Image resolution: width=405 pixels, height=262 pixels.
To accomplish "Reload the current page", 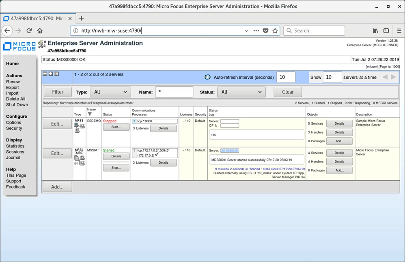I will coord(29,31).
